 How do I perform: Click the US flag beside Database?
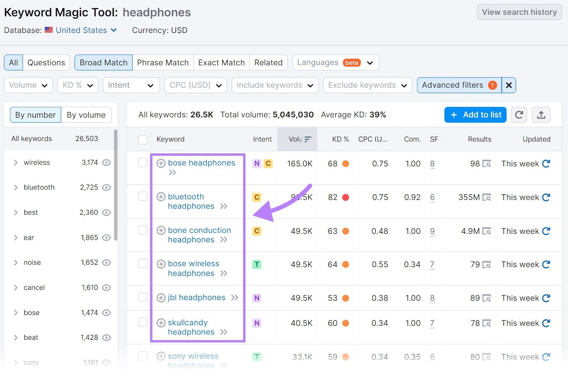click(x=49, y=30)
